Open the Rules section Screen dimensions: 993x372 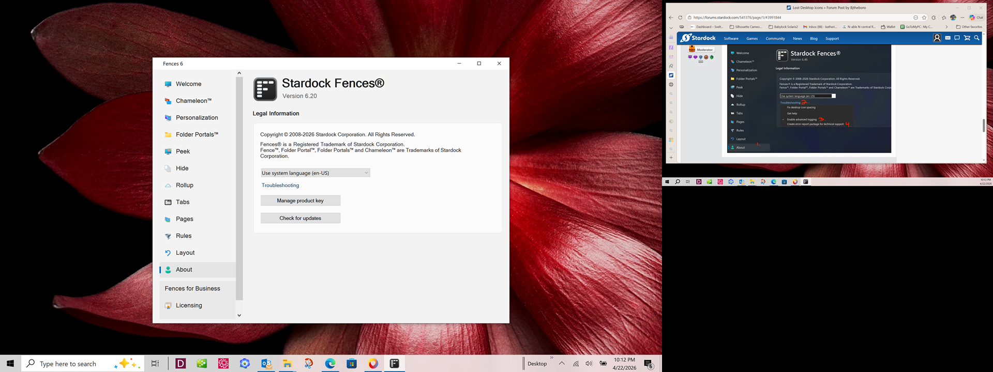198,236
